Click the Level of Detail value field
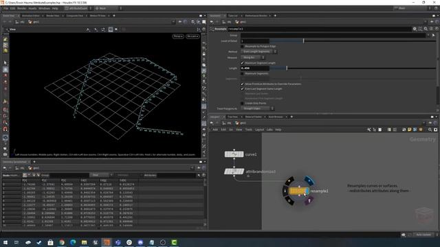 (x=255, y=41)
